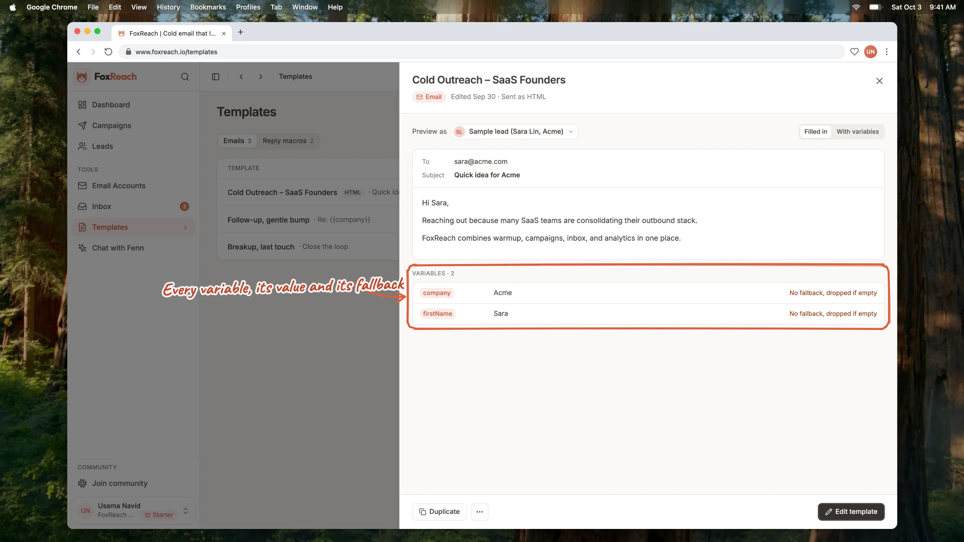
Task: Click the company variable tag
Action: coord(437,293)
